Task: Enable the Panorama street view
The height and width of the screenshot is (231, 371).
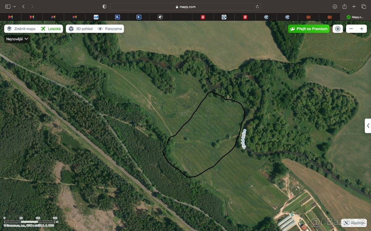Action: [x=110, y=29]
